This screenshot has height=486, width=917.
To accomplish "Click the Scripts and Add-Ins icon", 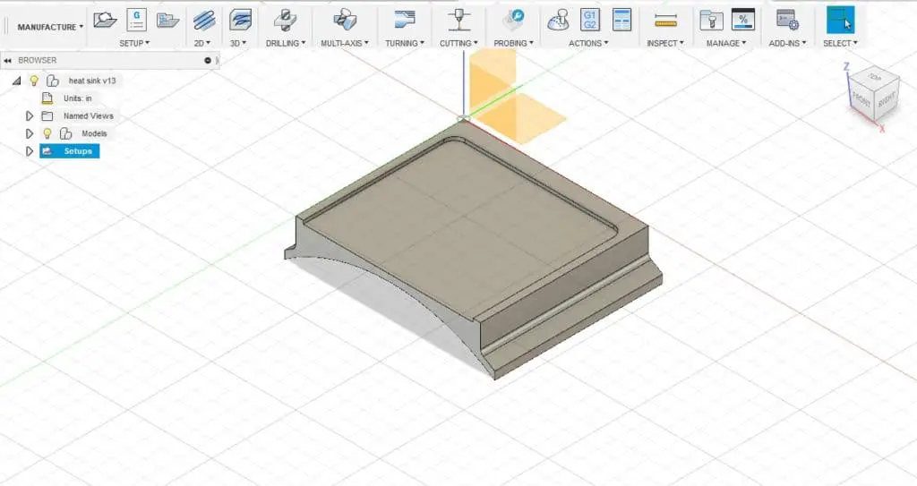I will tap(787, 20).
